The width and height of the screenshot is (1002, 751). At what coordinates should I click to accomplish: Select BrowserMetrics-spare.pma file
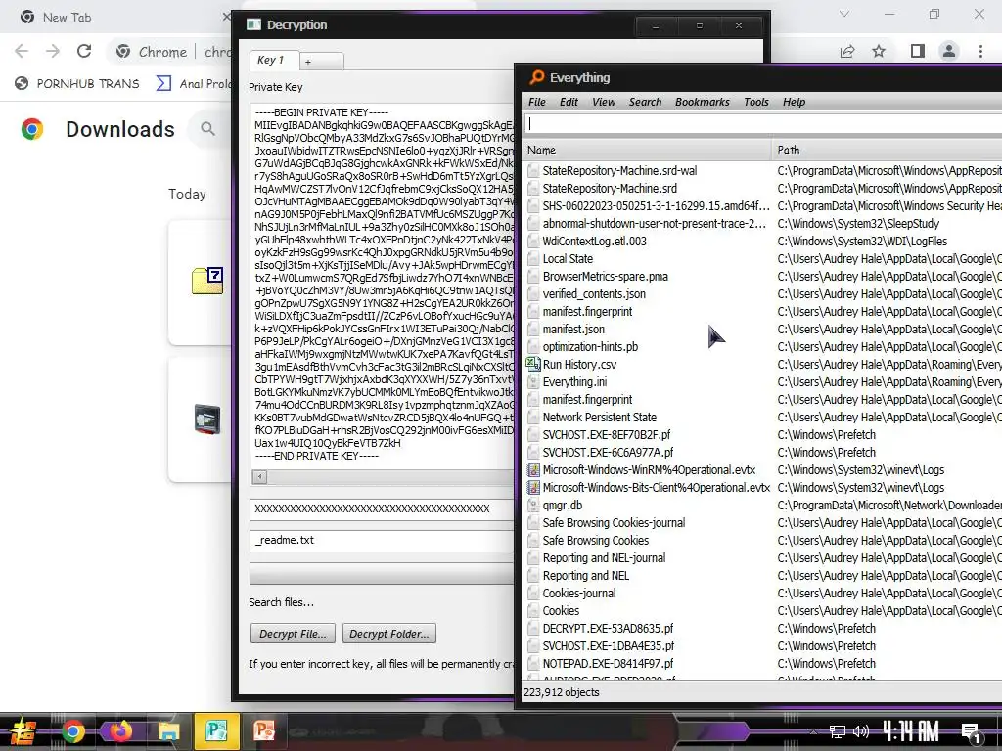click(x=605, y=277)
